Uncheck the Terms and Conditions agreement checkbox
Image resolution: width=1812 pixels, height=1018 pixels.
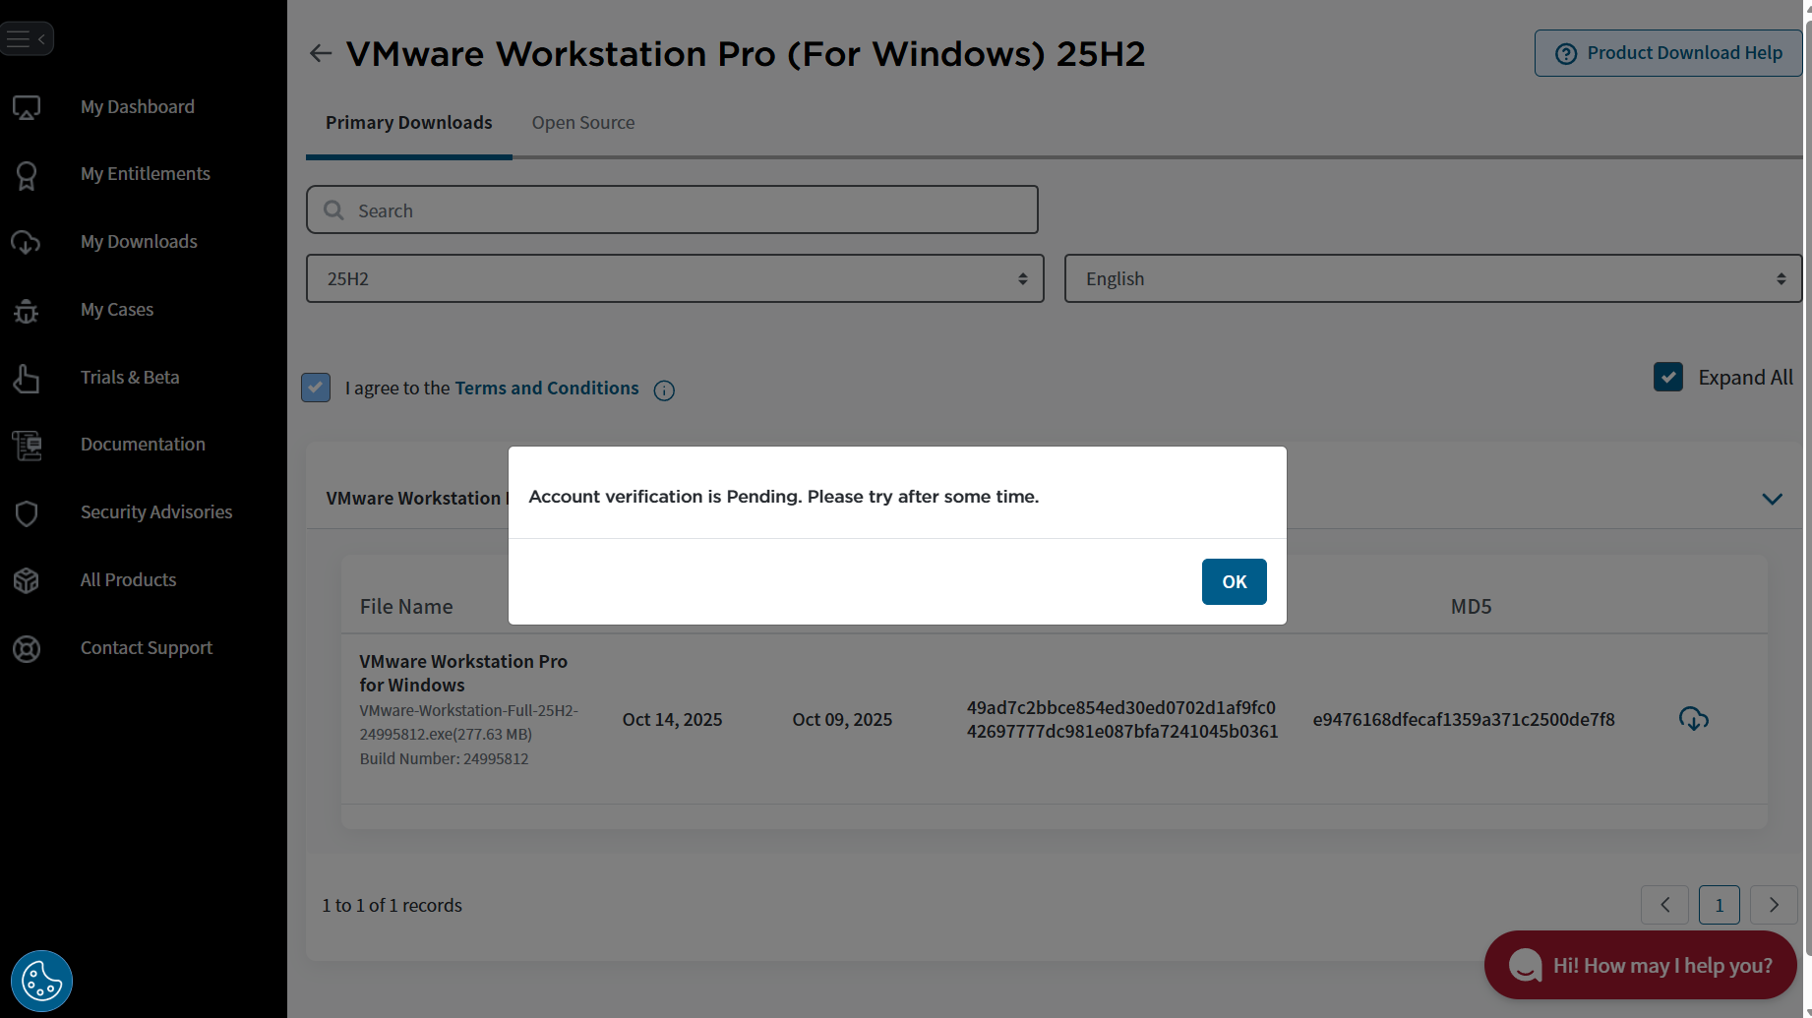pyautogui.click(x=315, y=388)
